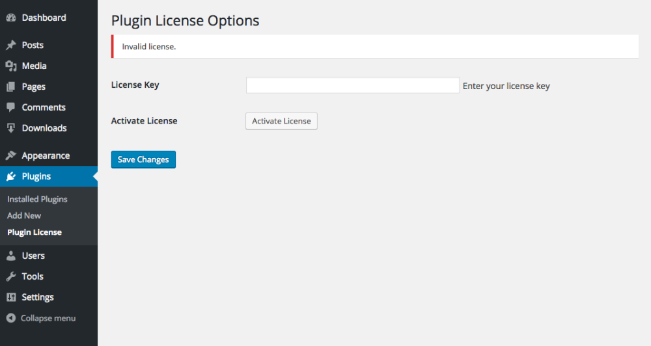Click the Save Changes button
651x346 pixels.
[x=143, y=160]
